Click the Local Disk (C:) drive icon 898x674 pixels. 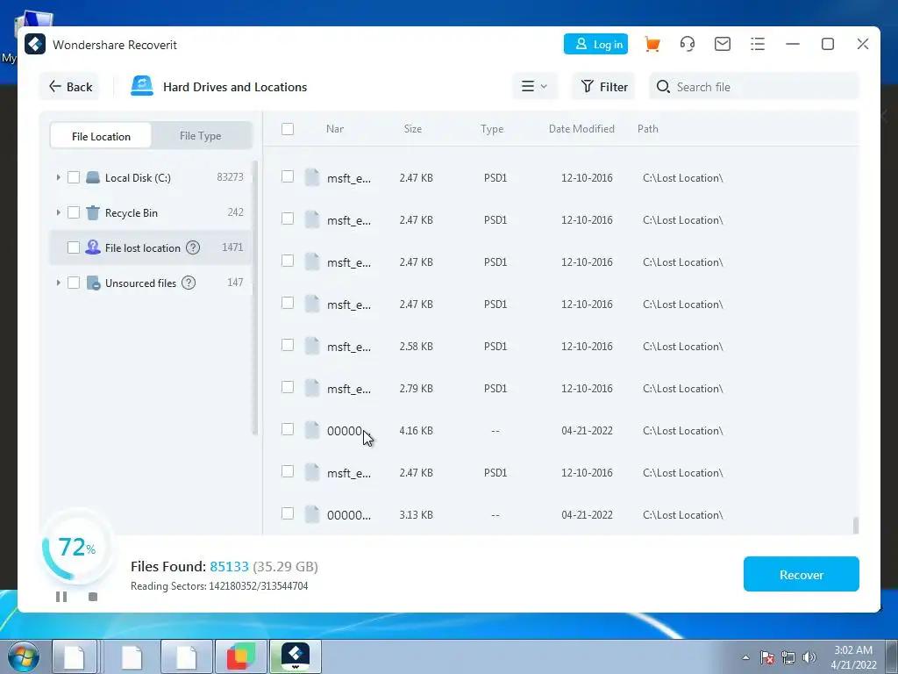pos(93,177)
